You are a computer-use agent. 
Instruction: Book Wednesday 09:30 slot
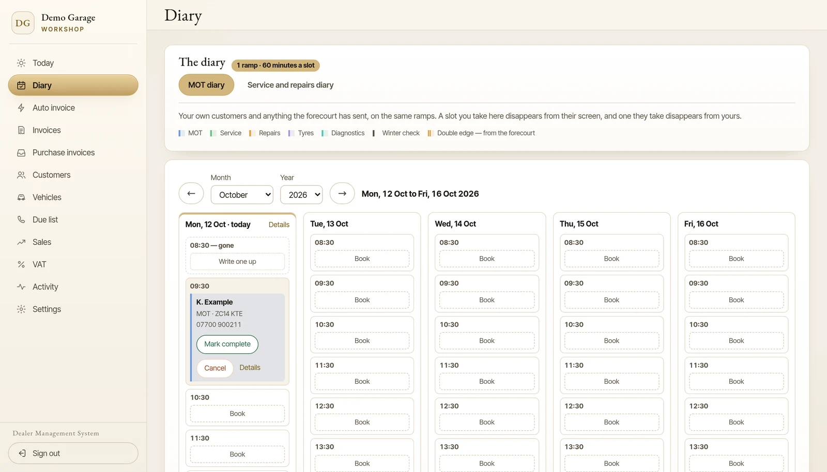tap(487, 300)
